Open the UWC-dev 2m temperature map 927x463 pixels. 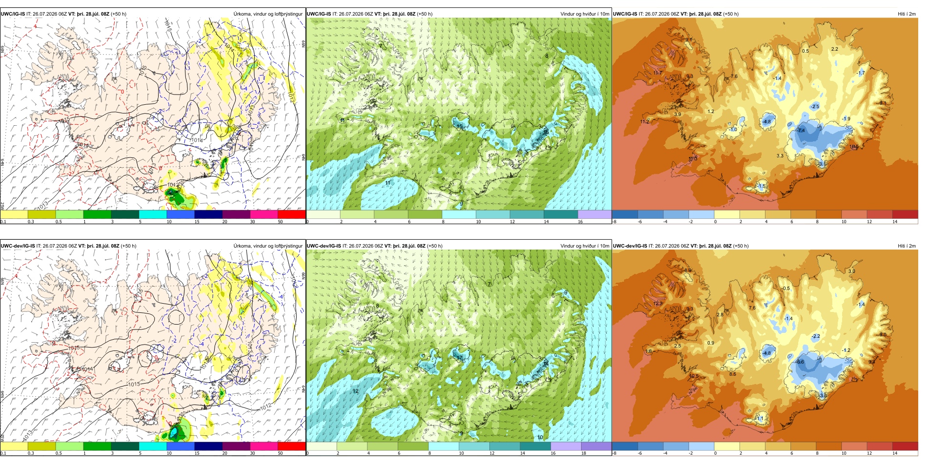[765, 346]
